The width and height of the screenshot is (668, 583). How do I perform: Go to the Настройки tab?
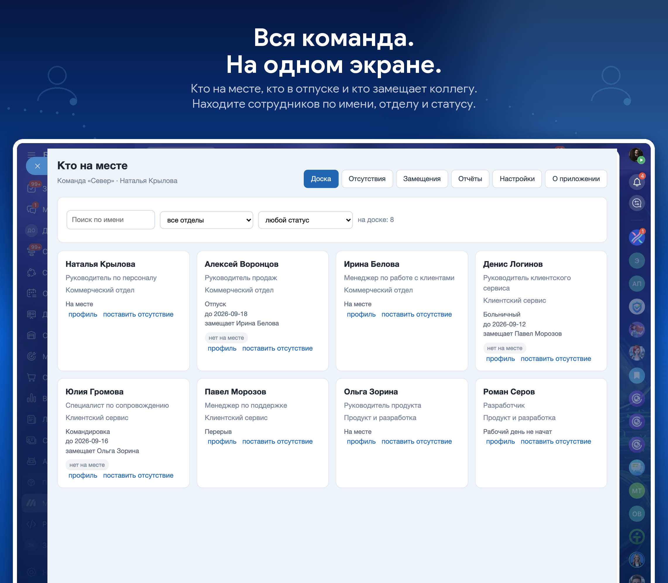click(x=517, y=179)
